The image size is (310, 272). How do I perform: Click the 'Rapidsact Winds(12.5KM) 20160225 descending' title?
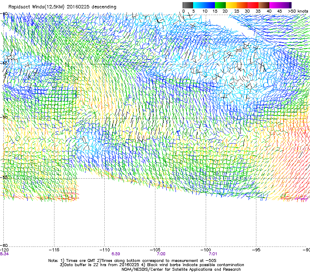click(62, 7)
